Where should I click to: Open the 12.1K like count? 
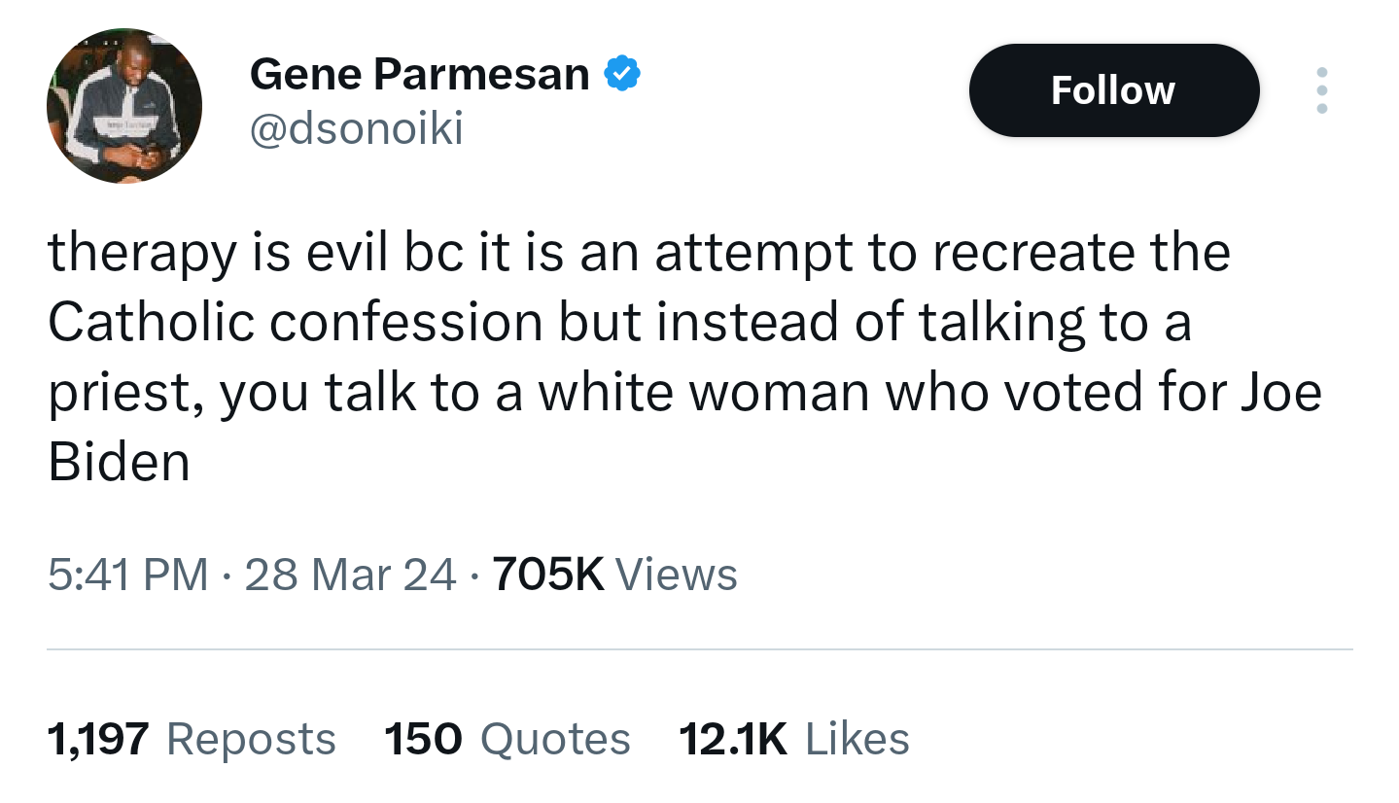click(733, 739)
